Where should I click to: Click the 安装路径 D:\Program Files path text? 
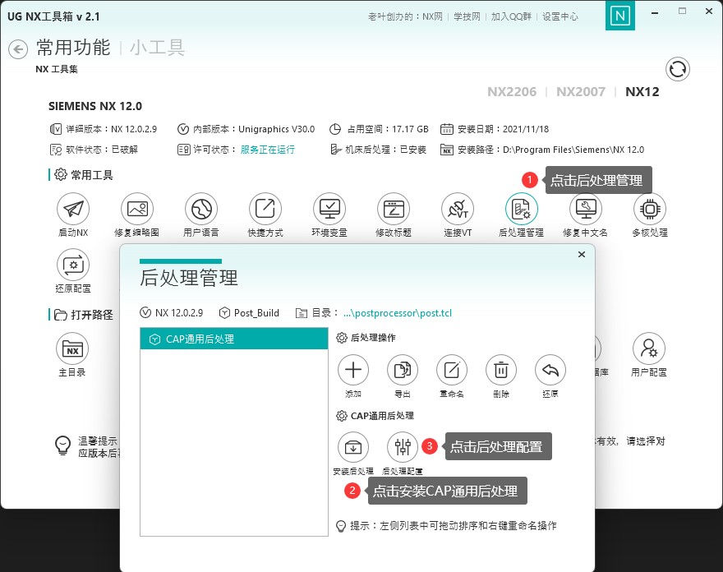[550, 150]
